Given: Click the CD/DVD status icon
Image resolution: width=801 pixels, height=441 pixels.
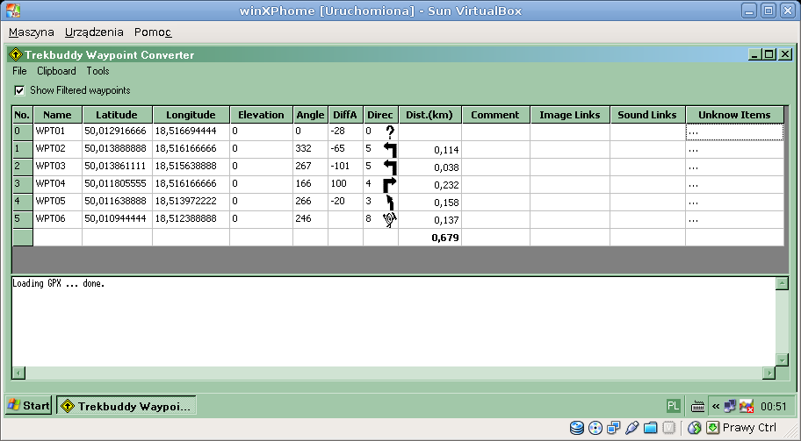Looking at the screenshot, I should [595, 427].
